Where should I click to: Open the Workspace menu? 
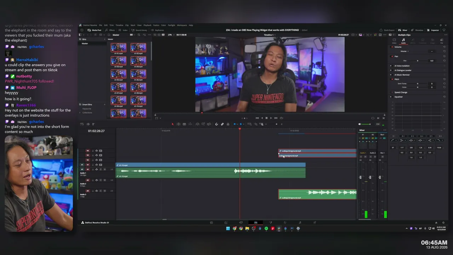pos(182,25)
